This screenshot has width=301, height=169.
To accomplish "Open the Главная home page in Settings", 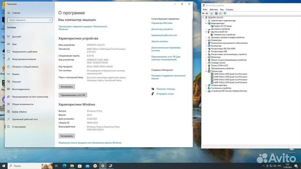I will click(x=16, y=13).
